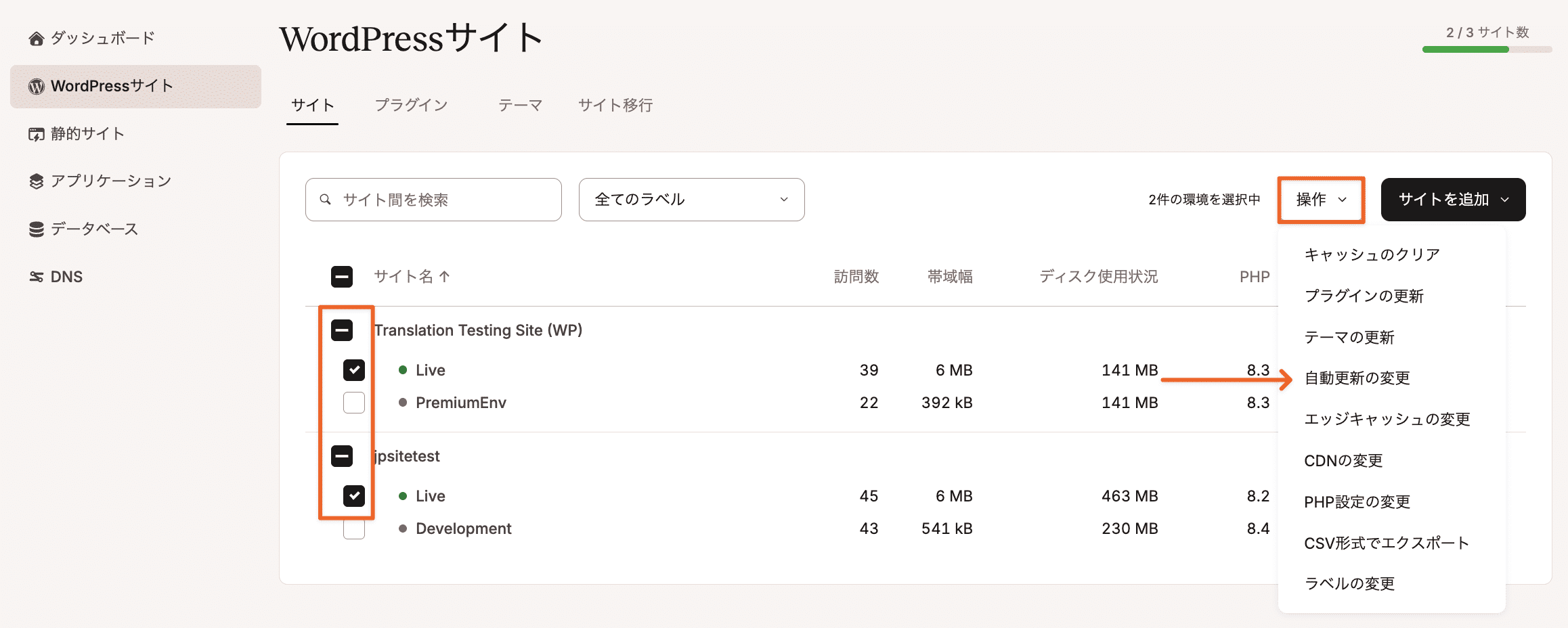Select テーマの更新 menu item

tap(1349, 337)
